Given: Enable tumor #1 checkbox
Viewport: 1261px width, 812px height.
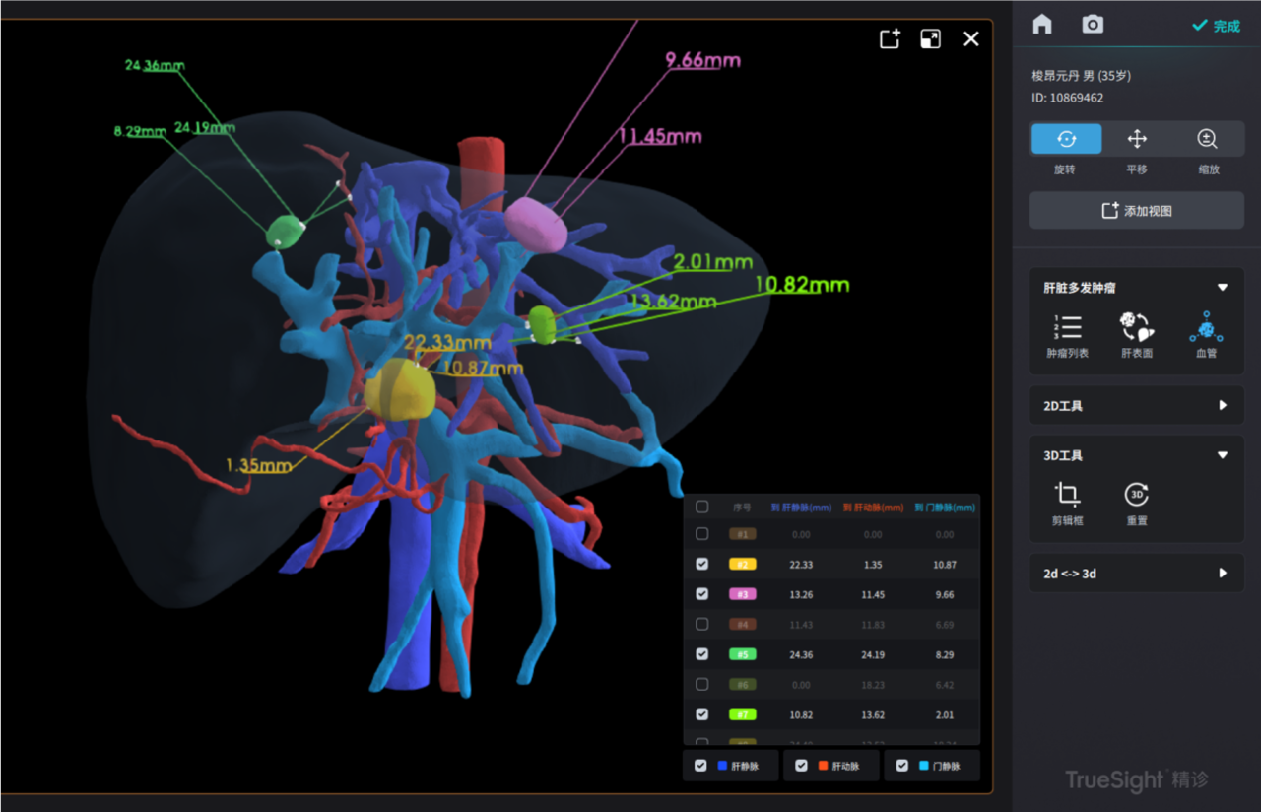Looking at the screenshot, I should coord(701,534).
